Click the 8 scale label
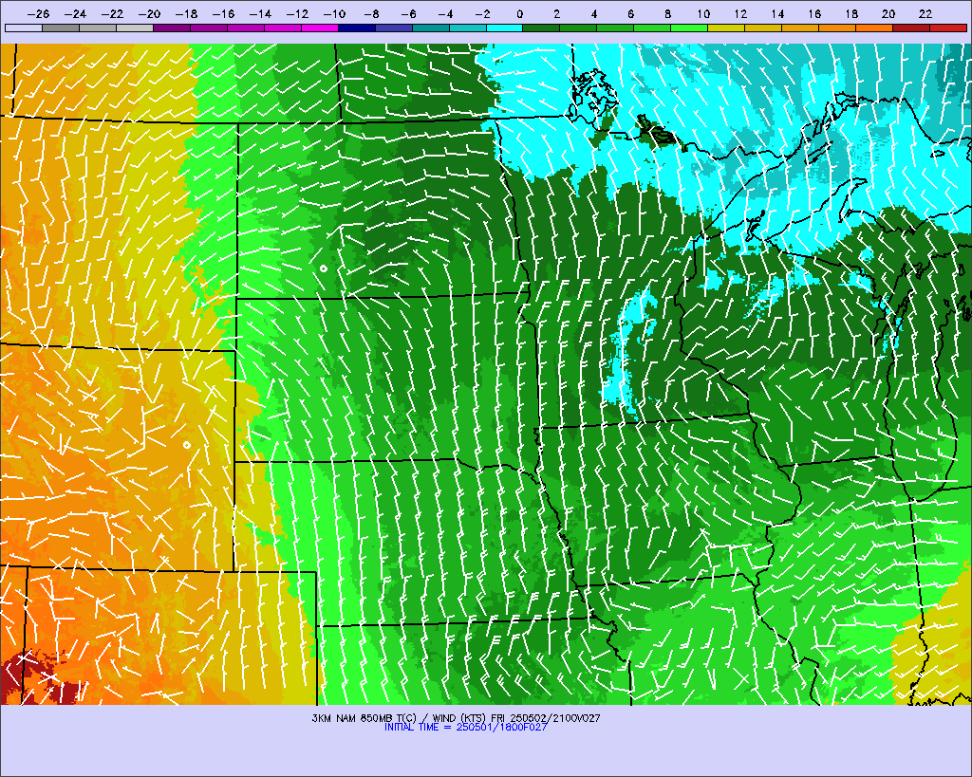The image size is (972, 777). tap(667, 13)
